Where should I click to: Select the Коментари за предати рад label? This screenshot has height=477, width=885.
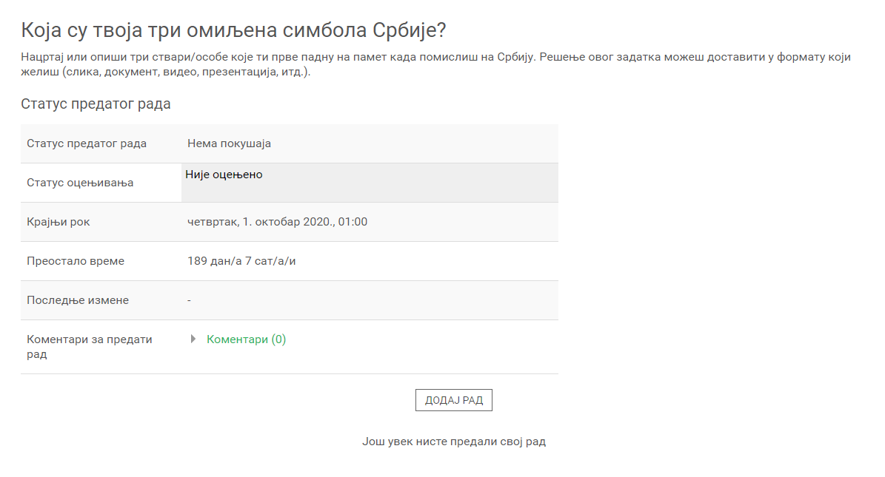[89, 347]
